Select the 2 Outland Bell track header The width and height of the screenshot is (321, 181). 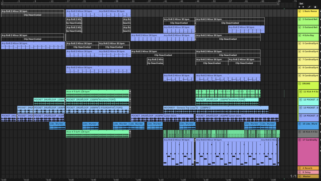pyautogui.click(x=310, y=19)
